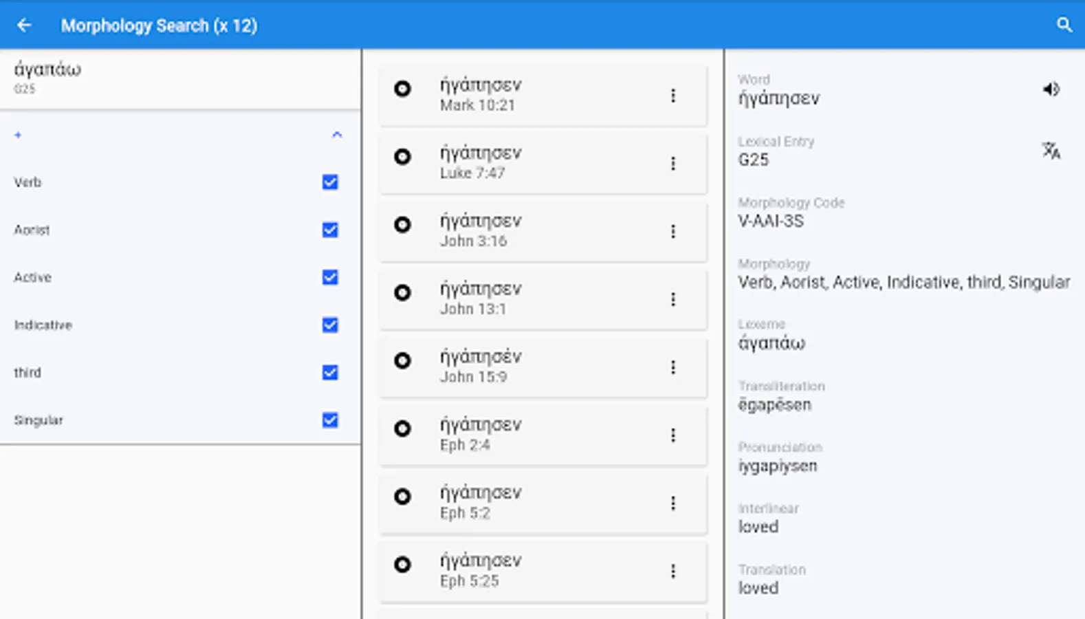
Task: Click the Interlinear value loved
Action: click(x=758, y=527)
